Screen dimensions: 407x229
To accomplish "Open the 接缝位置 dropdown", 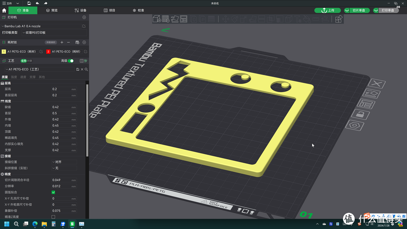I will click(x=64, y=162).
